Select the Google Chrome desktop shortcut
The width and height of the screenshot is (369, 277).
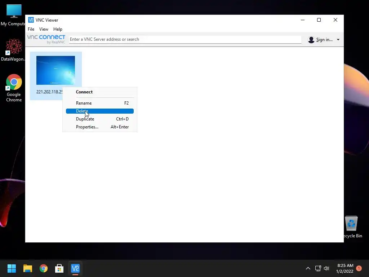[14, 88]
